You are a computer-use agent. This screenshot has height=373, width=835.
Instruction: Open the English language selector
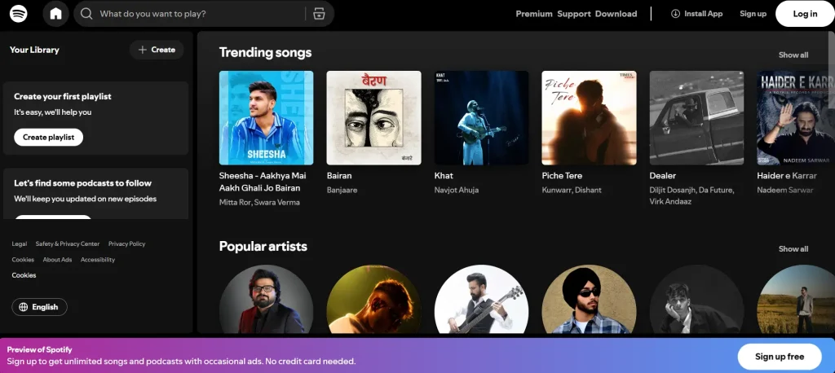39,307
